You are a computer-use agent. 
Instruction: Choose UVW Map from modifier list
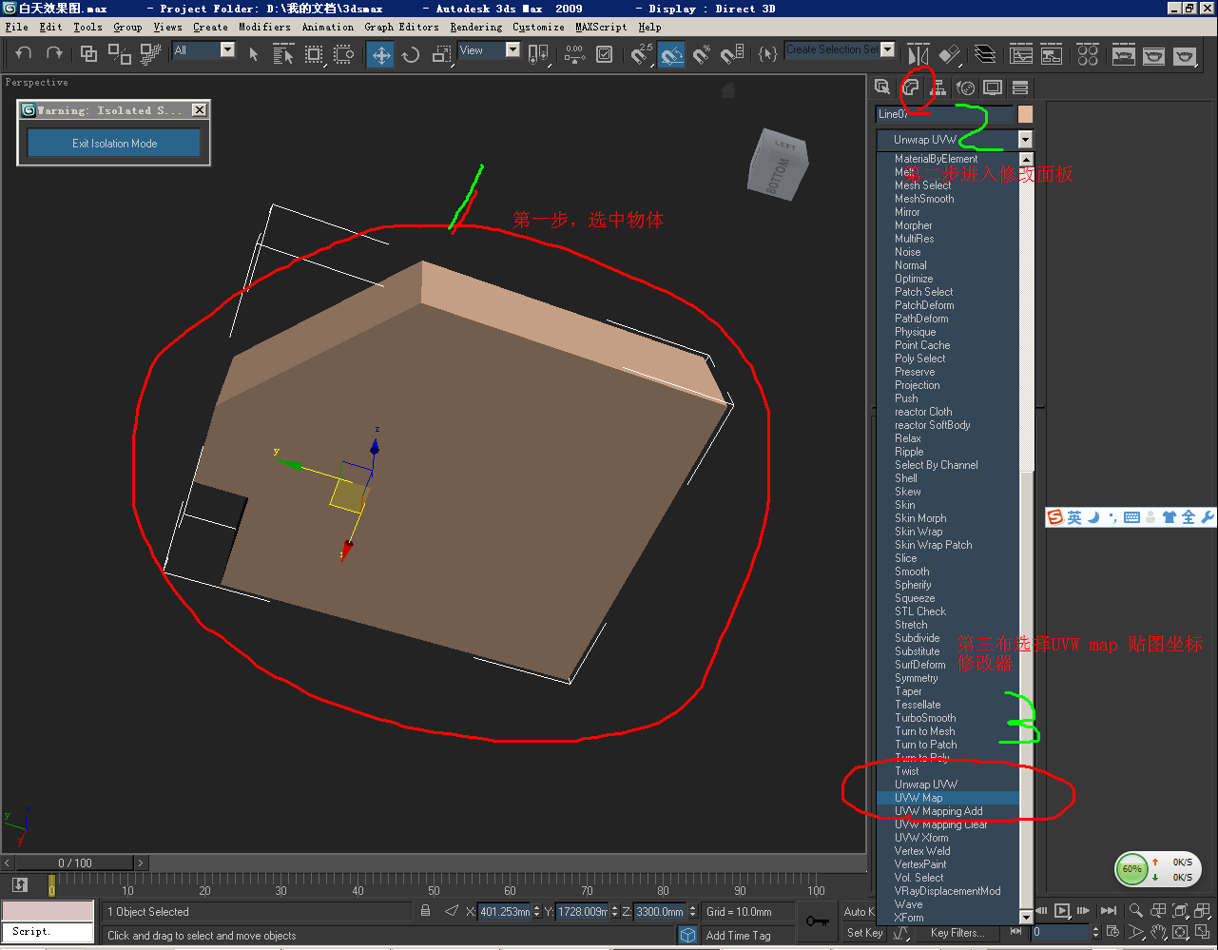(918, 798)
